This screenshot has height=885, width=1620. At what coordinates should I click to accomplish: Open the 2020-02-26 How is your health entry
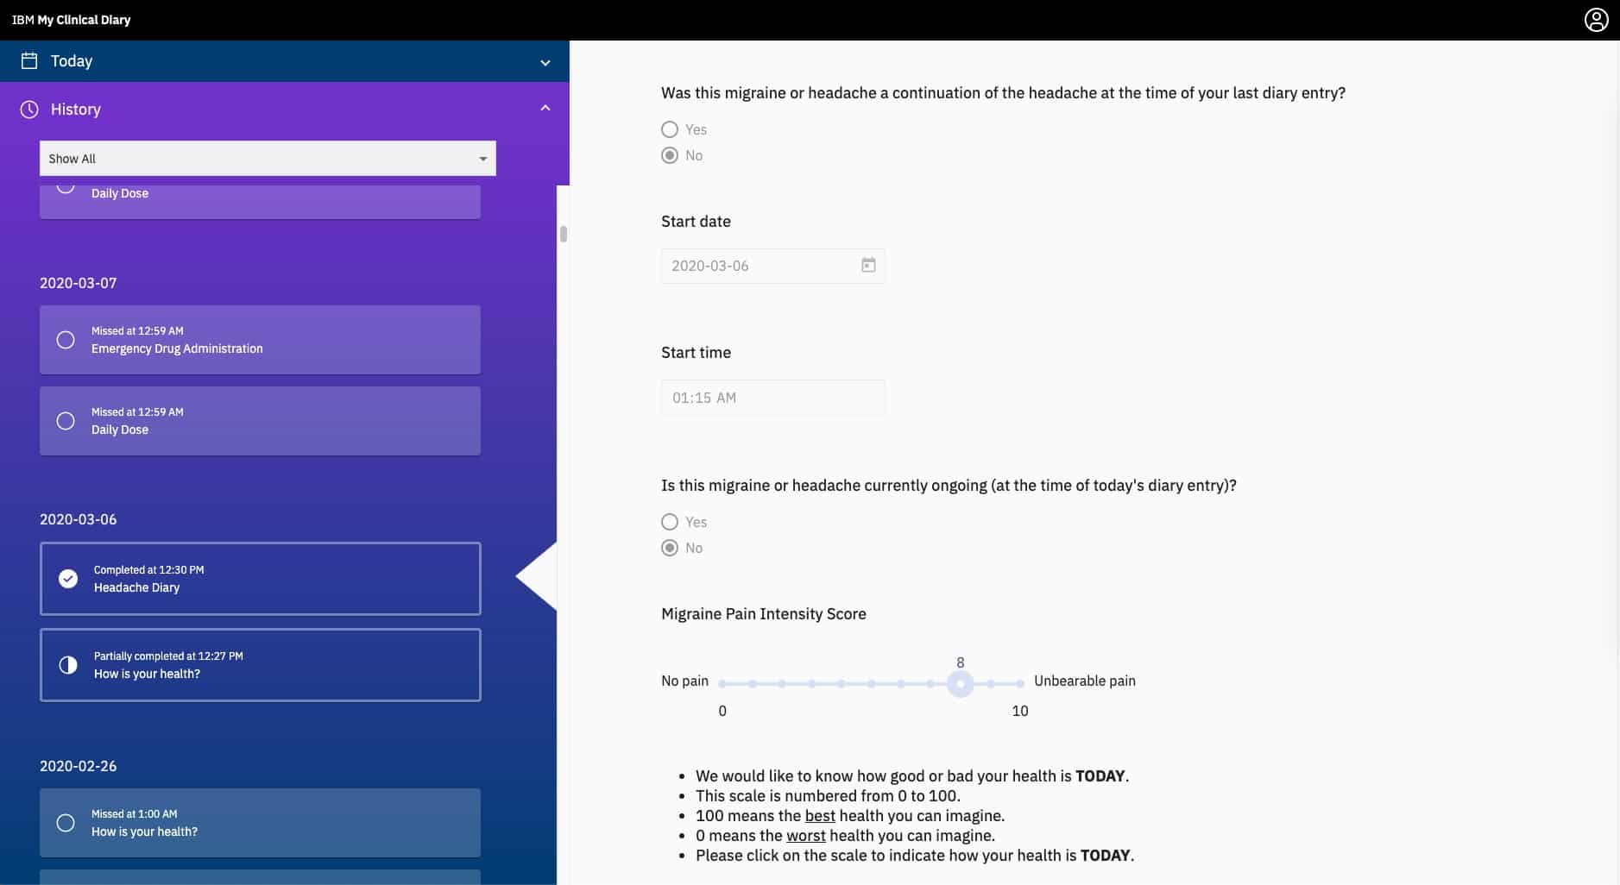260,823
